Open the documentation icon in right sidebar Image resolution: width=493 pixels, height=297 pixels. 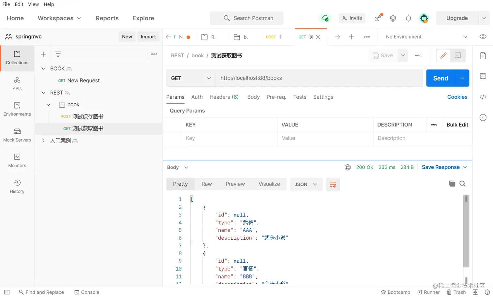(x=483, y=56)
